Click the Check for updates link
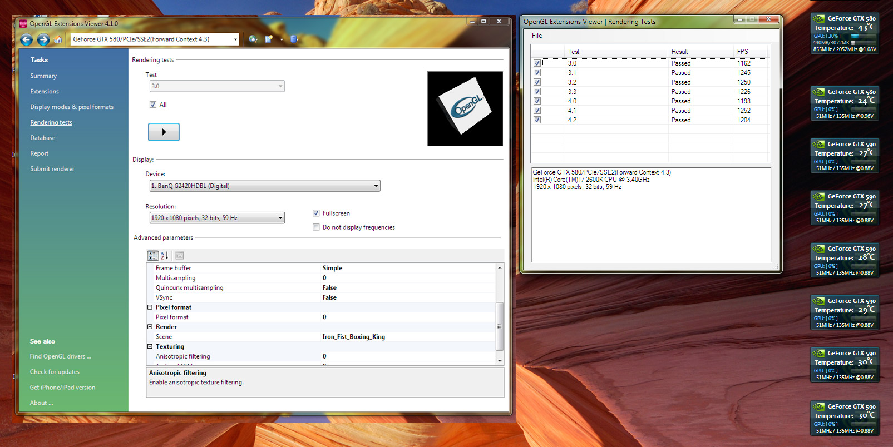This screenshot has height=447, width=893. (55, 372)
